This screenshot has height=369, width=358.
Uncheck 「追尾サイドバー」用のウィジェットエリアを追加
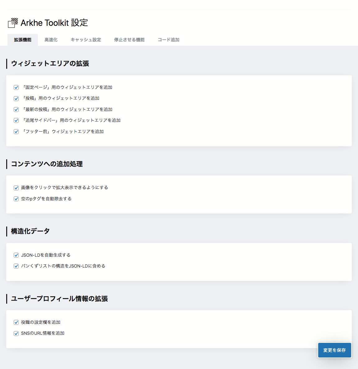[x=16, y=120]
